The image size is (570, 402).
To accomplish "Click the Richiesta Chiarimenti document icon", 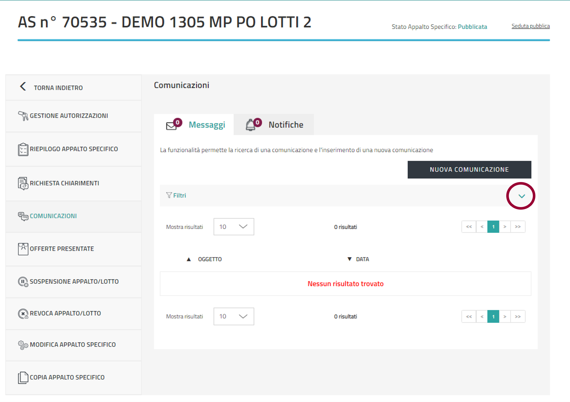I will (23, 183).
